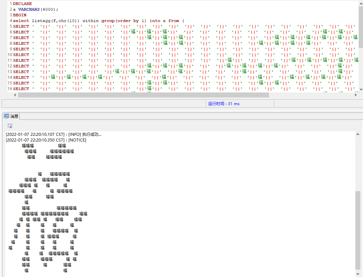Click VARCHAR2 on line 2
Screen dimensions: 363x277
(29, 9)
